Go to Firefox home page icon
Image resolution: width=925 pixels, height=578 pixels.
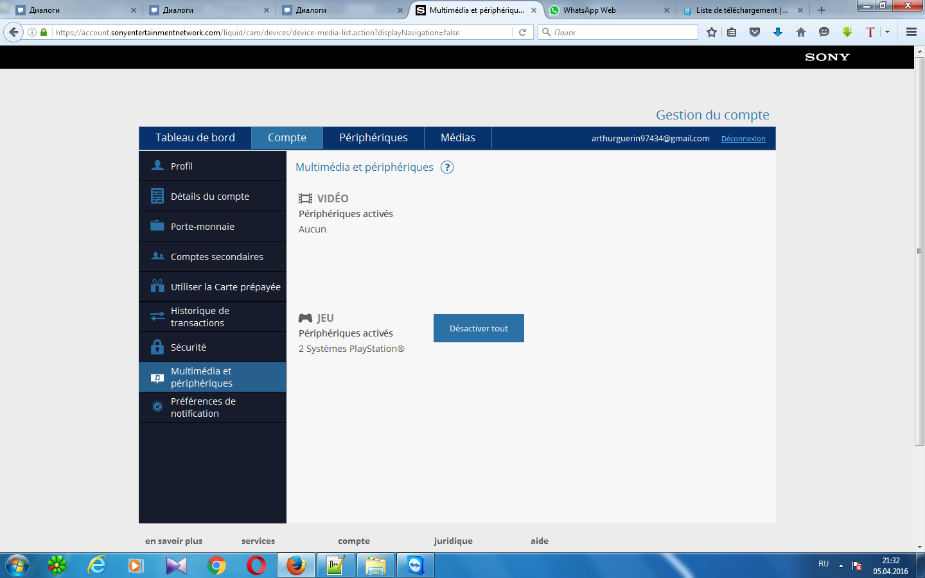pos(801,32)
